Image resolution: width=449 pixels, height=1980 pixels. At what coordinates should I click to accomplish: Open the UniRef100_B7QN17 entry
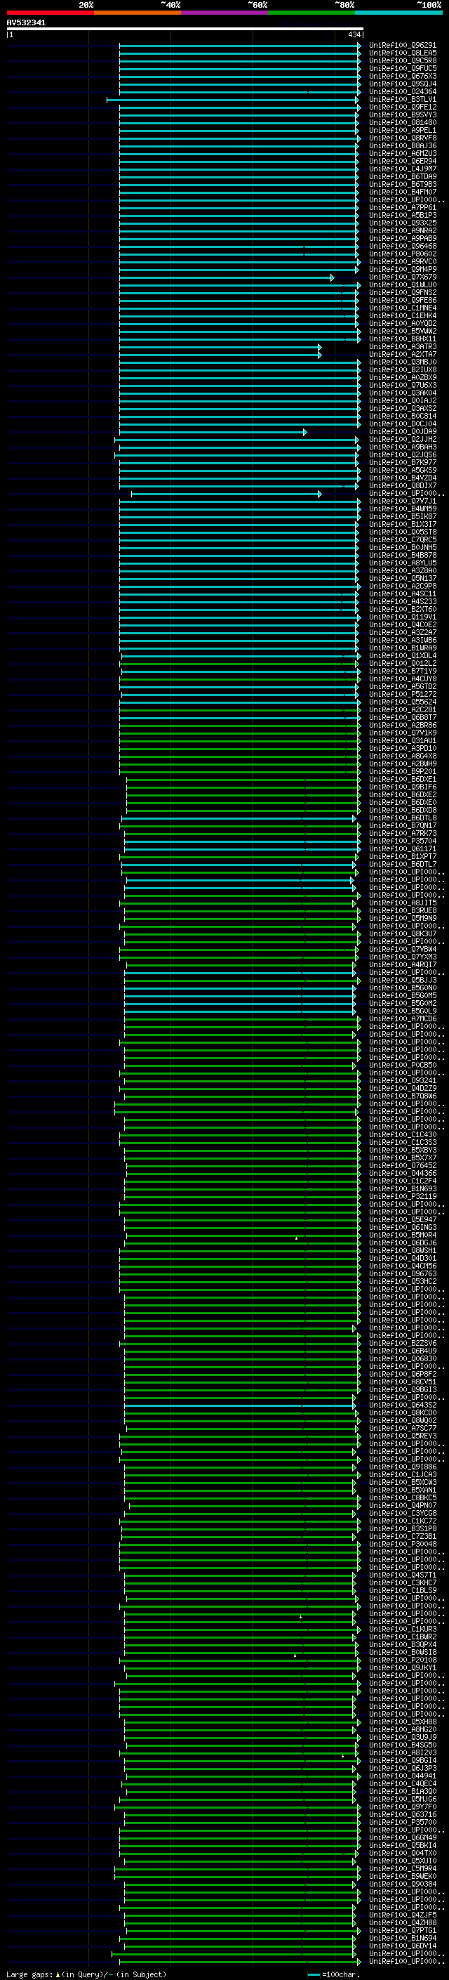click(402, 825)
